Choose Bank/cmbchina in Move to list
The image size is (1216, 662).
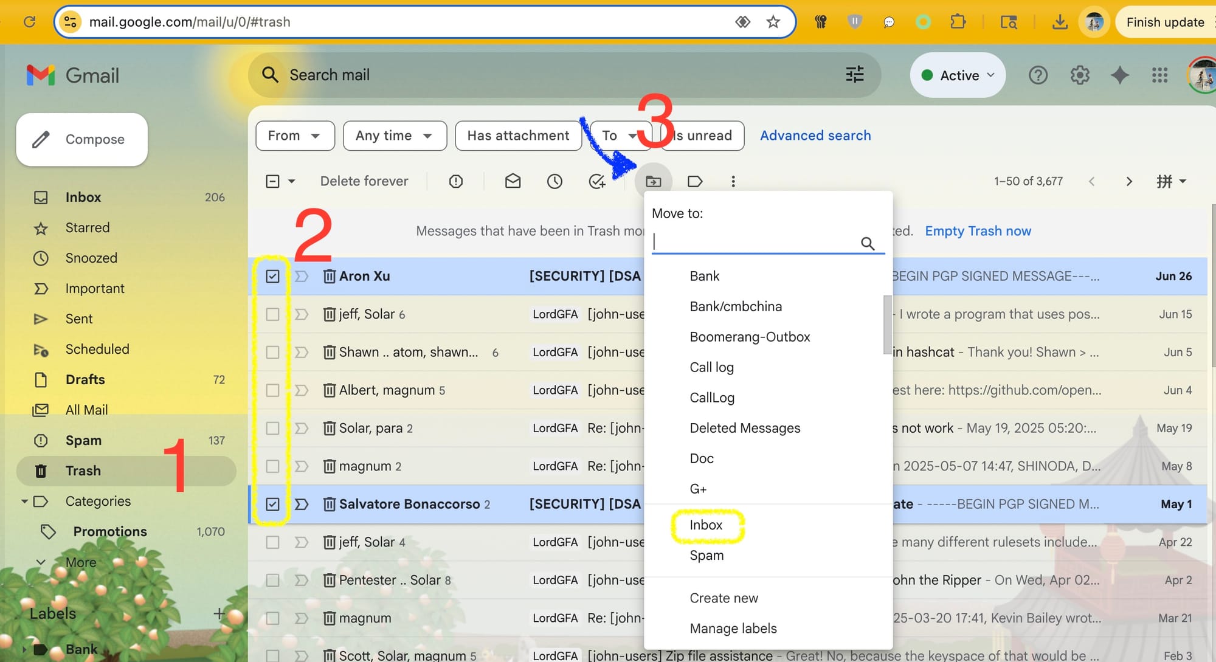tap(736, 307)
